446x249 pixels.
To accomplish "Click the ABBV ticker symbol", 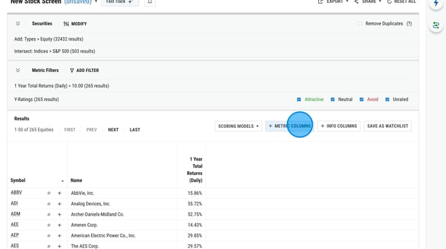I will (x=16, y=192).
